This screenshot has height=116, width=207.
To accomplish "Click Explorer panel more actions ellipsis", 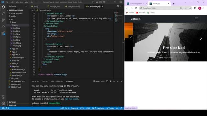I will point(26,6).
